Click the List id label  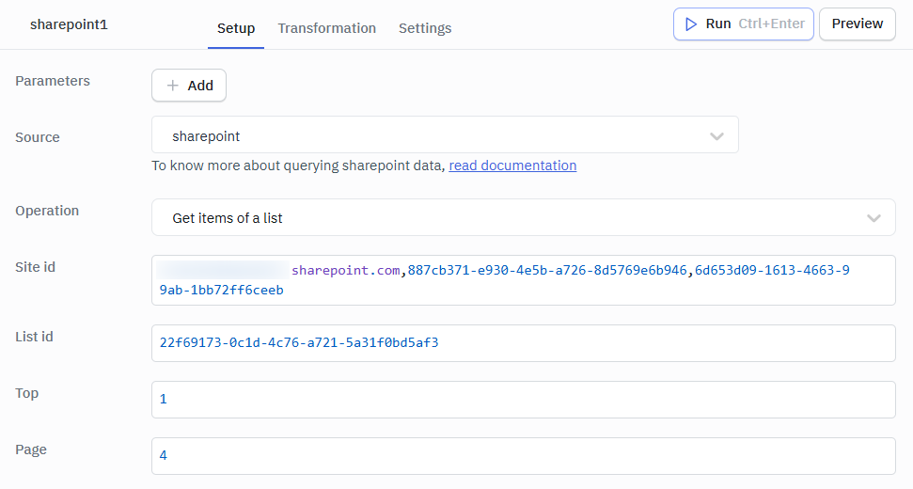coord(34,337)
